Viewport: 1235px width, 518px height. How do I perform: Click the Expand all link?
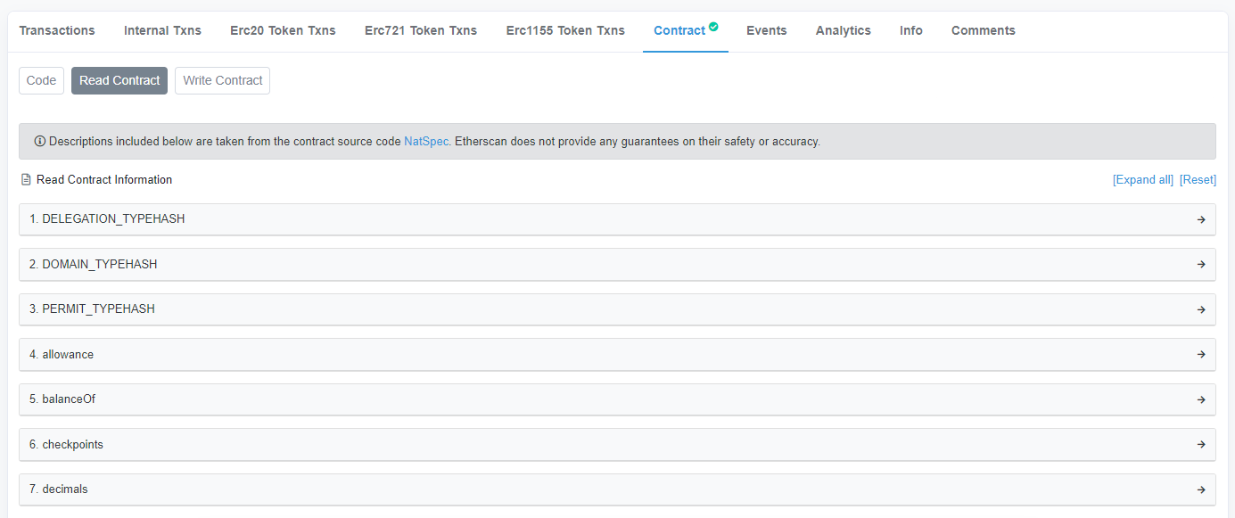point(1143,180)
